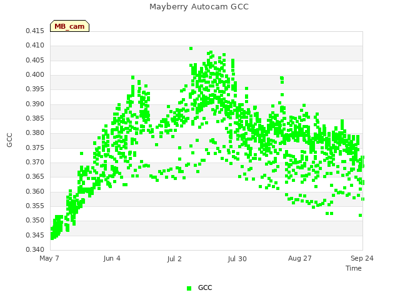Click the 0.385 y-axis value
The image size is (400, 300).
[x=35, y=118]
